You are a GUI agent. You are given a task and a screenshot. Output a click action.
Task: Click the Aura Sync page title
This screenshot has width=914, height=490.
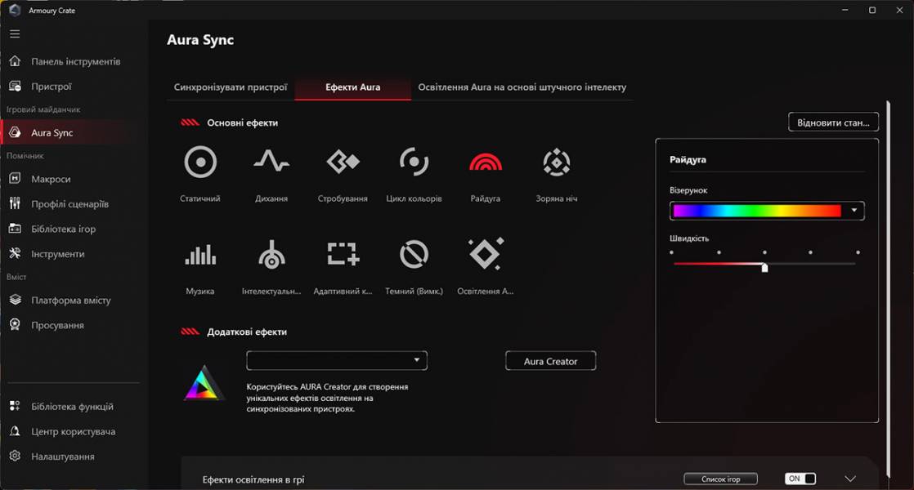[200, 39]
